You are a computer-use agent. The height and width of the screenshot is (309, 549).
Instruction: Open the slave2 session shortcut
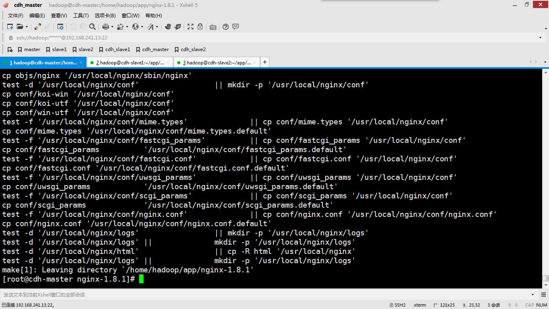83,49
